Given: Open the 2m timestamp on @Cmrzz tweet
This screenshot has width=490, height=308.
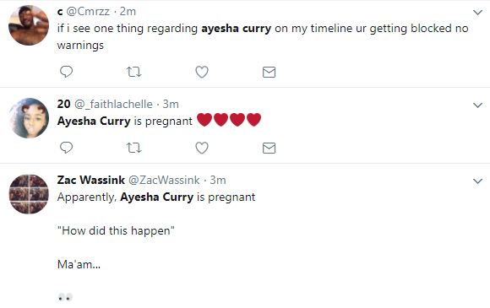Looking at the screenshot, I should (128, 12).
